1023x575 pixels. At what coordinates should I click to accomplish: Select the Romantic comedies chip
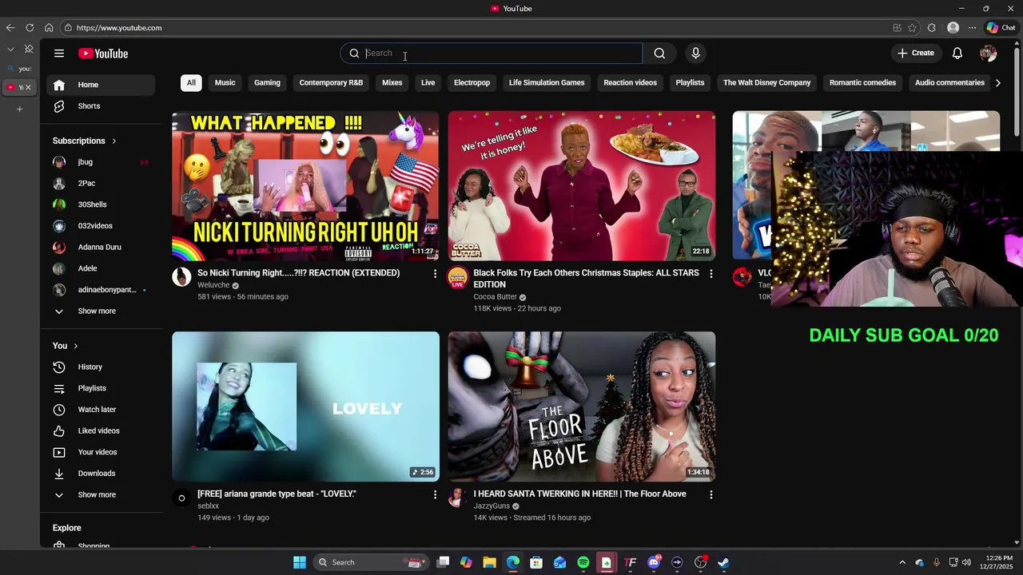(862, 83)
